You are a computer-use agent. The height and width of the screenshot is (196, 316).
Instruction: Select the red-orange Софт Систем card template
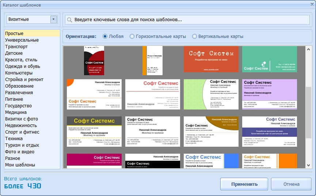point(211,59)
